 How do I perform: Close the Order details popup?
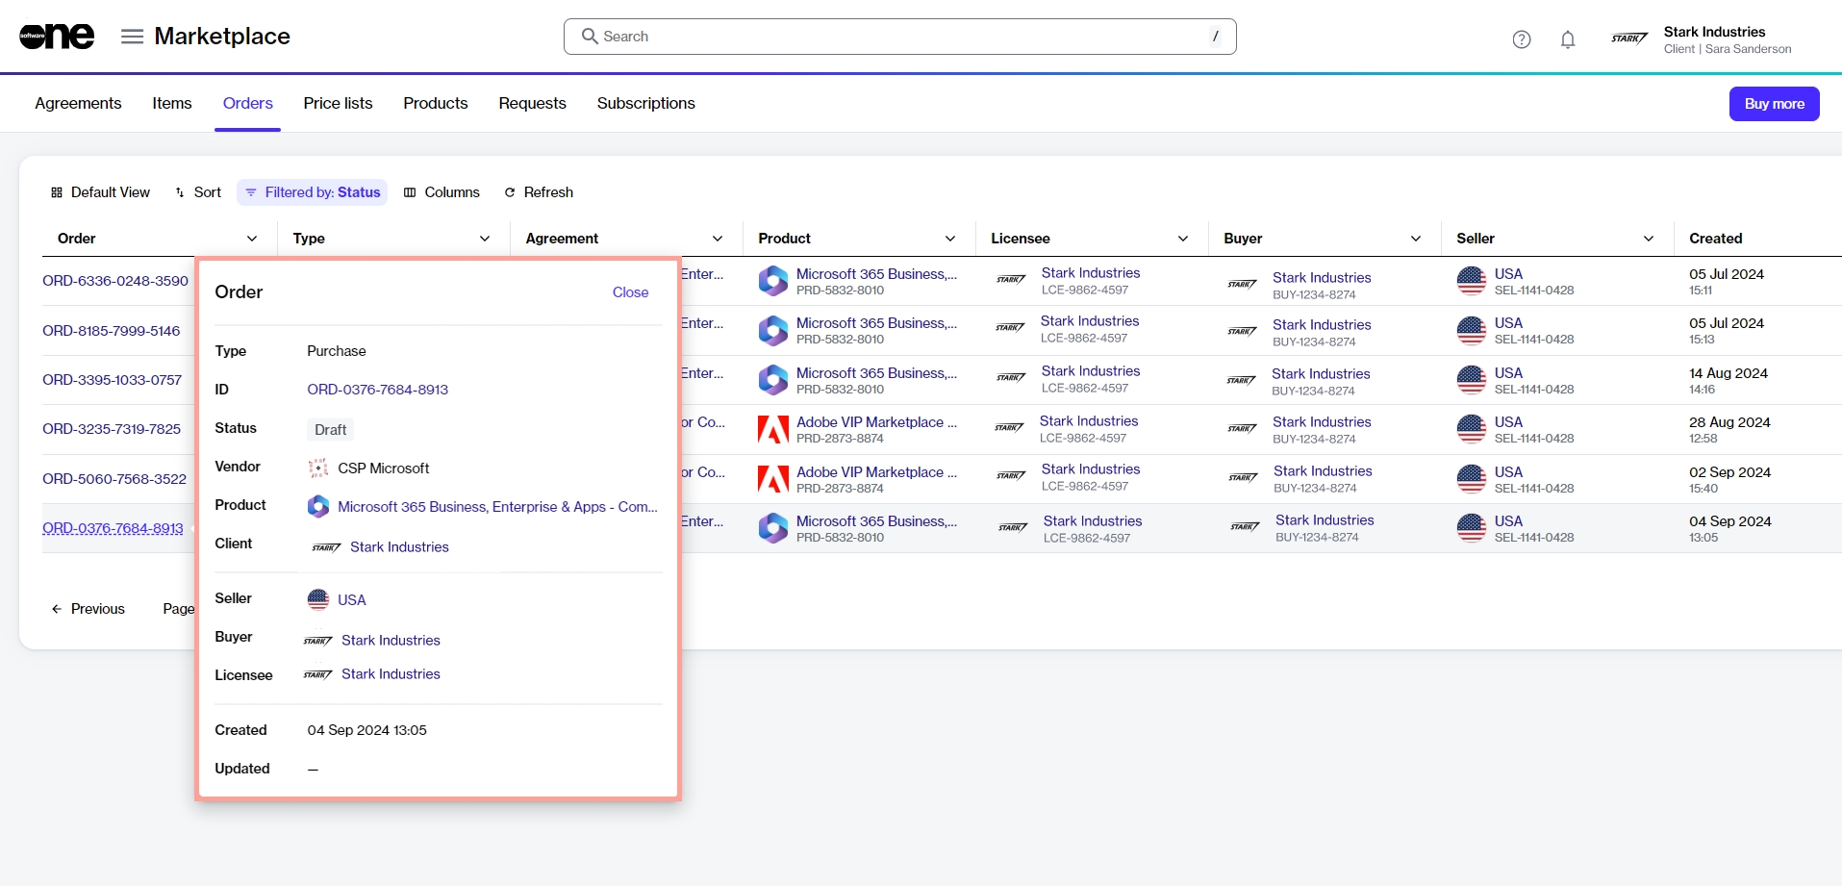click(630, 292)
